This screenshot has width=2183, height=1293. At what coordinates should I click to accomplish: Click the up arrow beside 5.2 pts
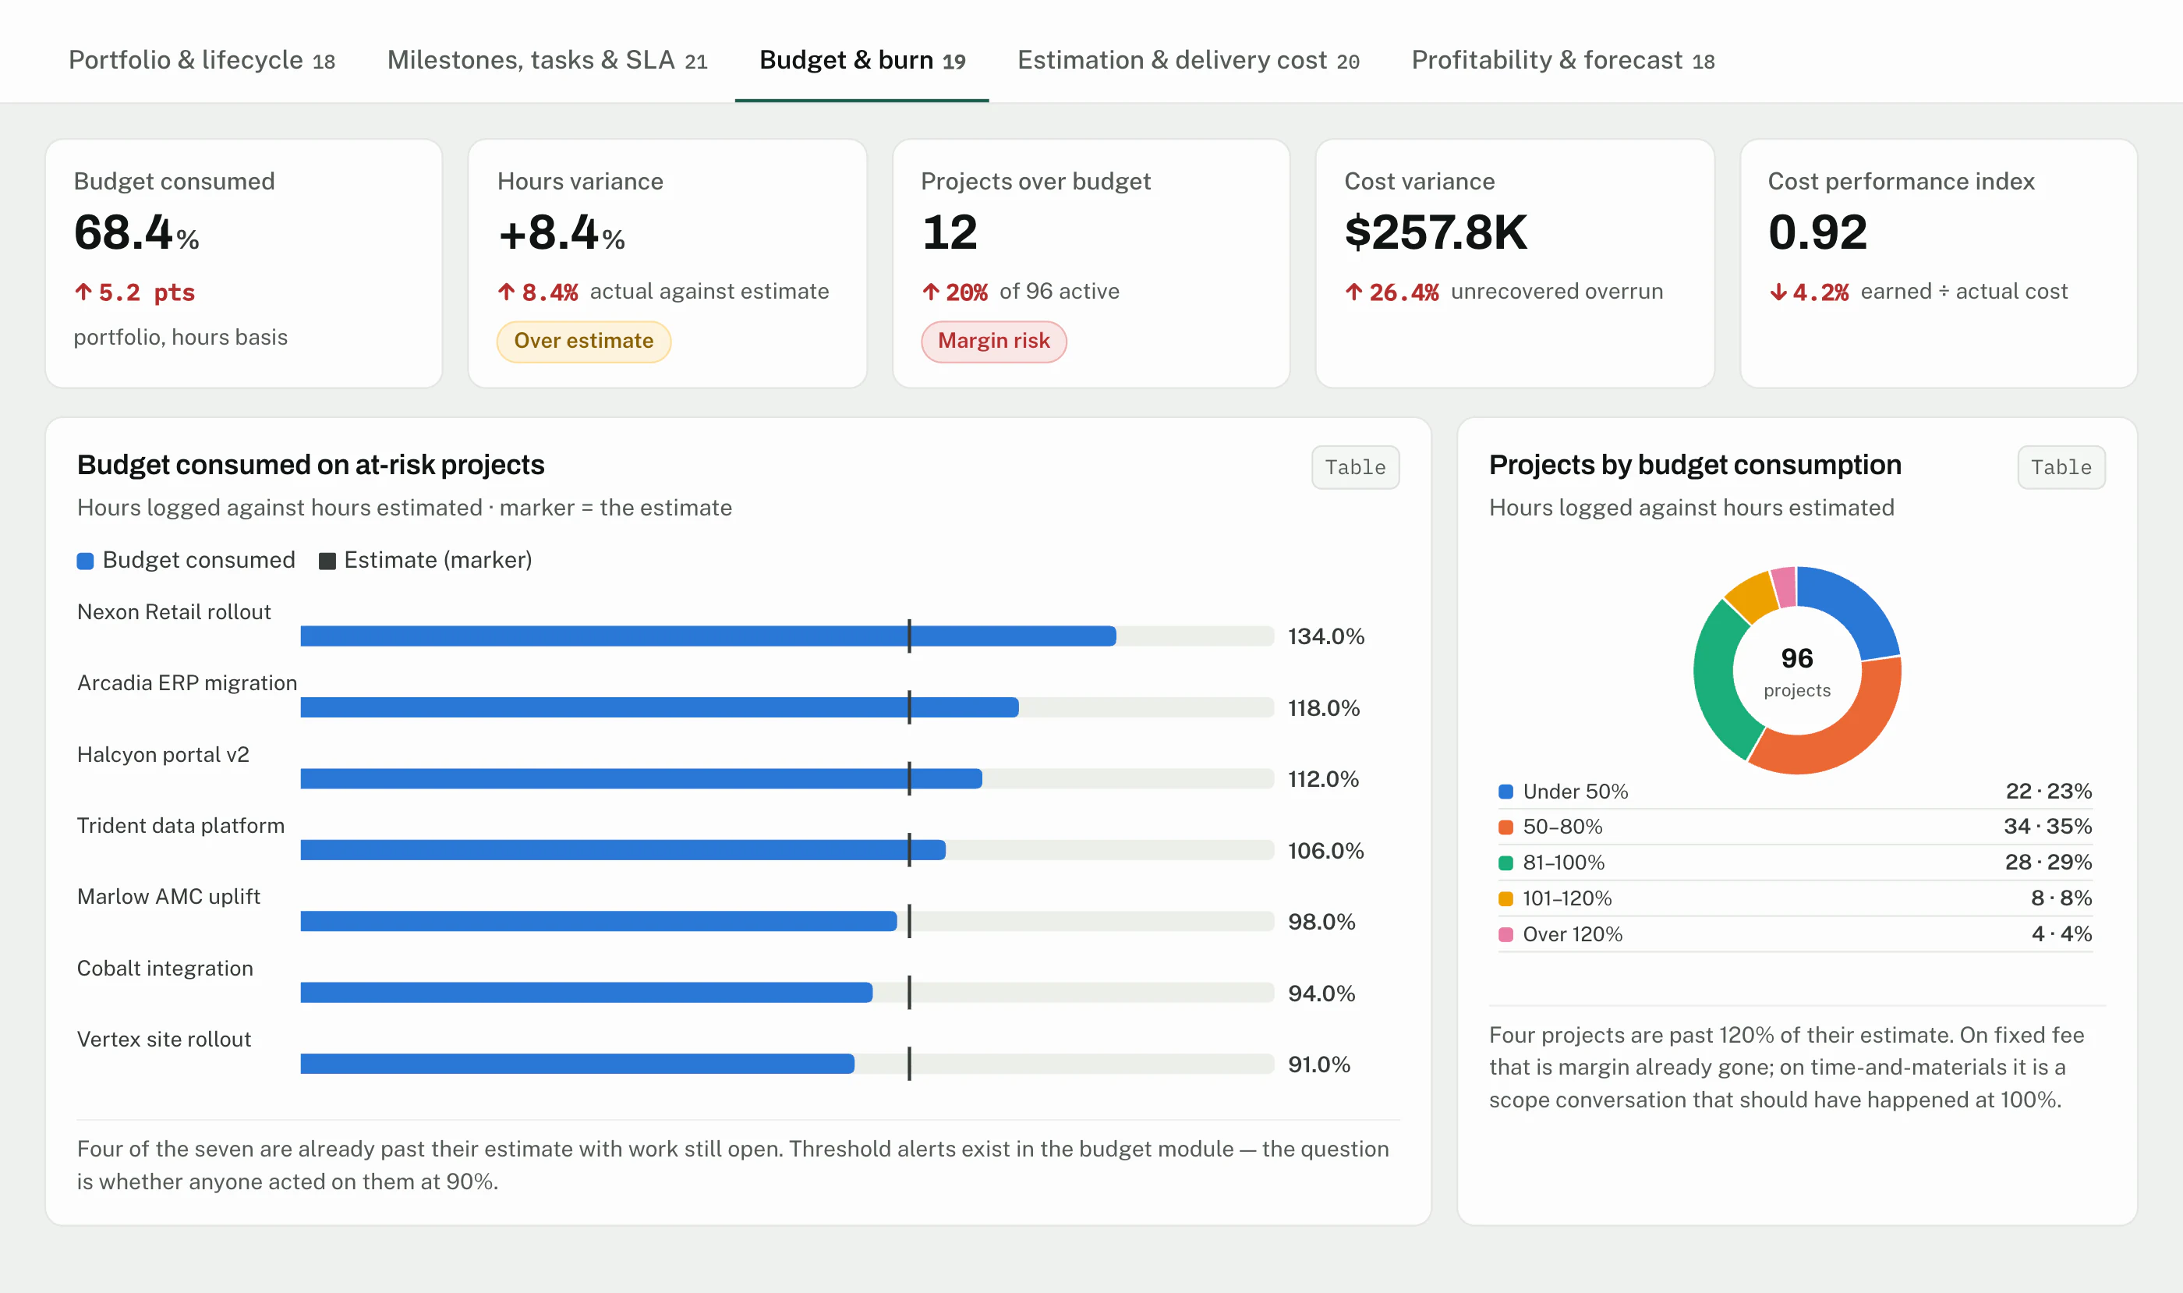click(83, 292)
